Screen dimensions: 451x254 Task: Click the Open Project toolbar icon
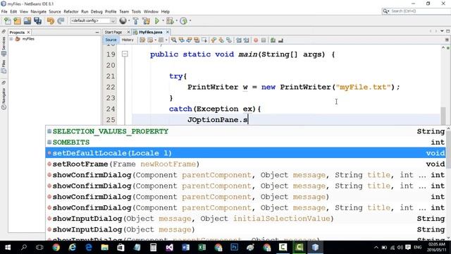click(x=27, y=20)
